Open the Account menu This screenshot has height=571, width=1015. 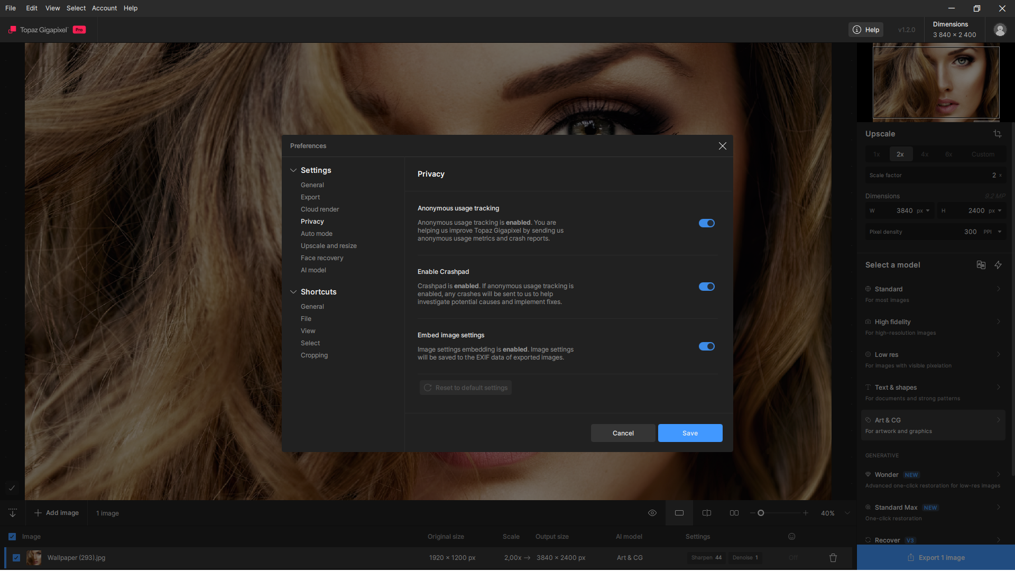pyautogui.click(x=105, y=8)
